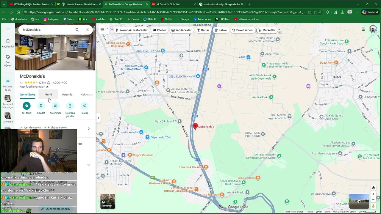Filter map by Barlar chip
The height and width of the screenshot is (214, 381).
tap(203, 30)
